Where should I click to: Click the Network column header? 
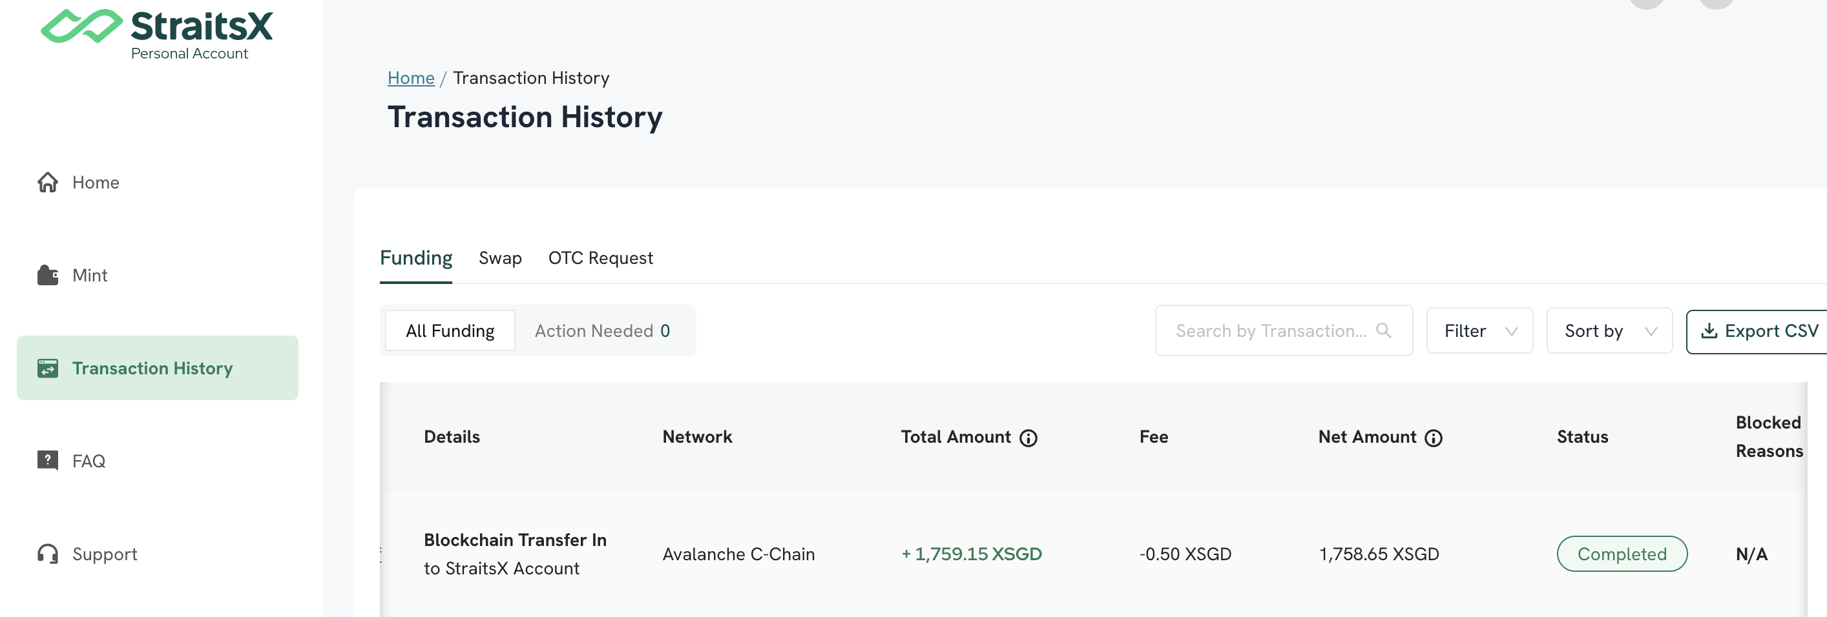pos(697,436)
